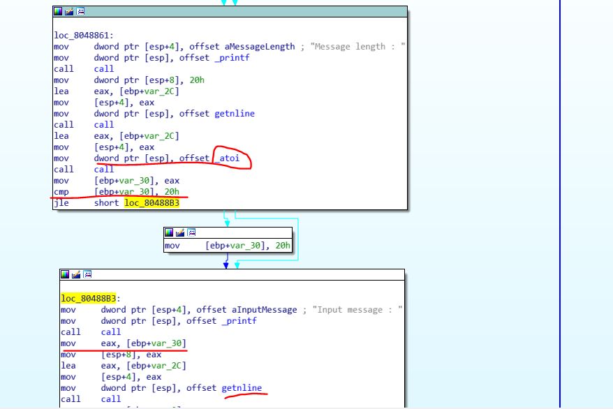Click the pencil icon on the small mov var_30 node
This screenshot has height=409, width=613.
[x=180, y=233]
